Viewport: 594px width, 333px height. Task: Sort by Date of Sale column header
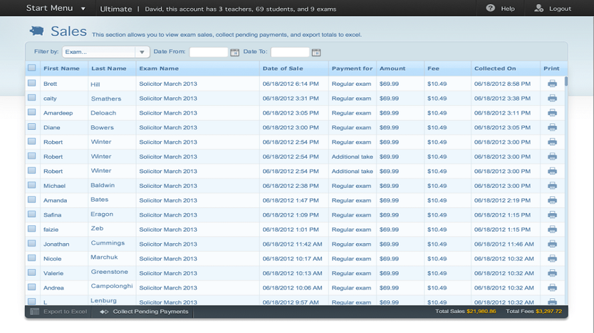(x=282, y=69)
